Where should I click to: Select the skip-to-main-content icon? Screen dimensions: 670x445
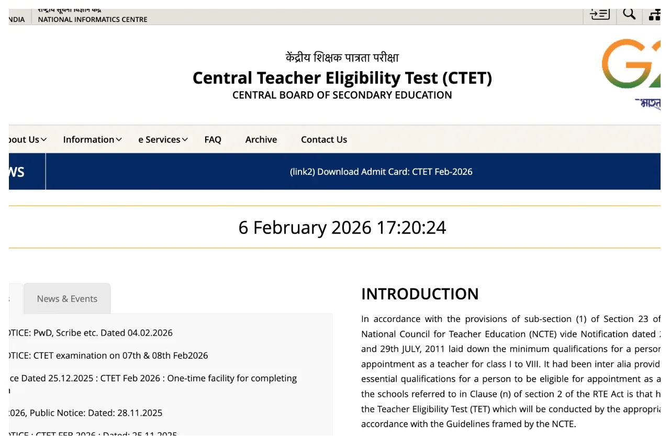599,14
